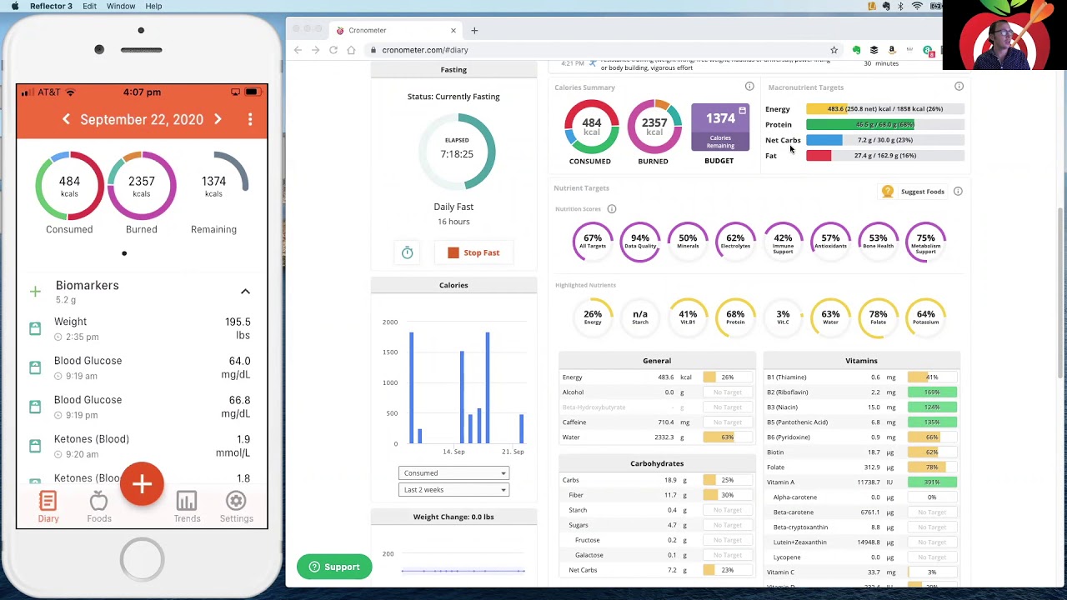The image size is (1067, 600).
Task: Tap the Burned 2357 kcals ring on phone
Action: [142, 186]
